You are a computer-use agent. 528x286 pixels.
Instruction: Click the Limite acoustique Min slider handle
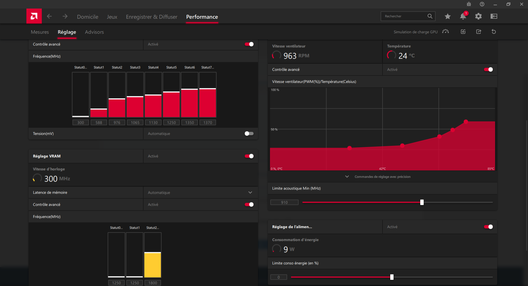click(422, 202)
